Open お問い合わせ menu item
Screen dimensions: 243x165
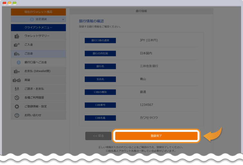pos(38,115)
